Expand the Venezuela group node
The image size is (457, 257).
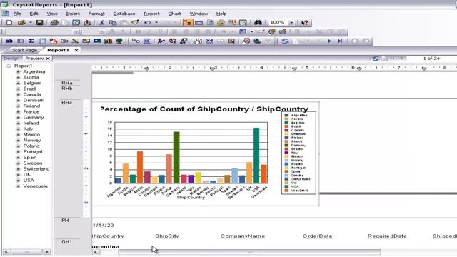coord(18,186)
